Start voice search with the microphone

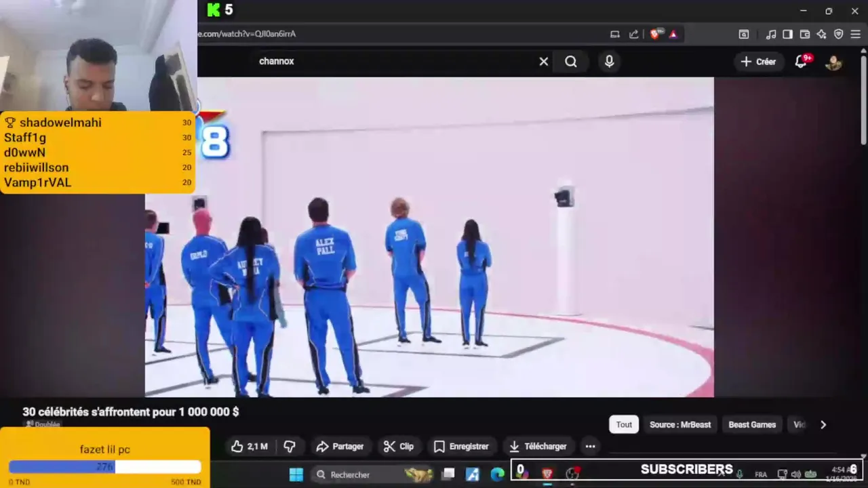tap(609, 62)
